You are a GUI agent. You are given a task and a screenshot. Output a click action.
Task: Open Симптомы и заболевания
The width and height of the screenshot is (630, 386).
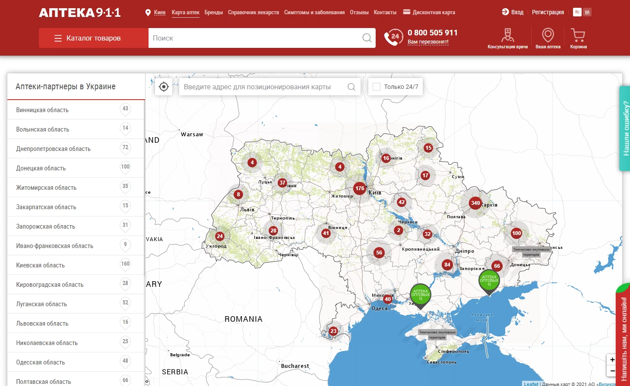[x=314, y=13]
